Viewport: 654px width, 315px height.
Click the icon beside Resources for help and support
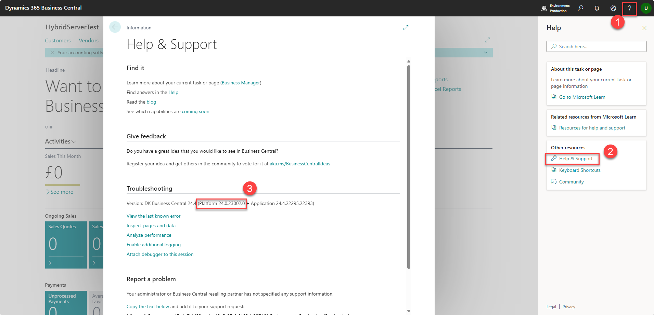[x=554, y=127]
